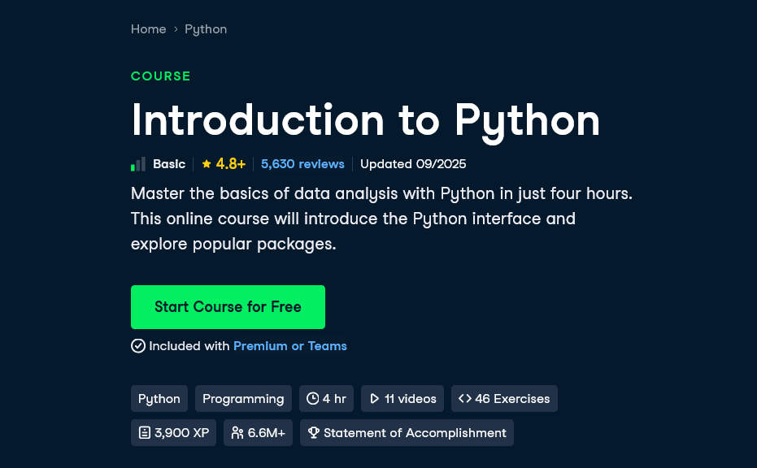Select the Programming topic tag
Image resolution: width=757 pixels, height=468 pixels.
click(243, 398)
